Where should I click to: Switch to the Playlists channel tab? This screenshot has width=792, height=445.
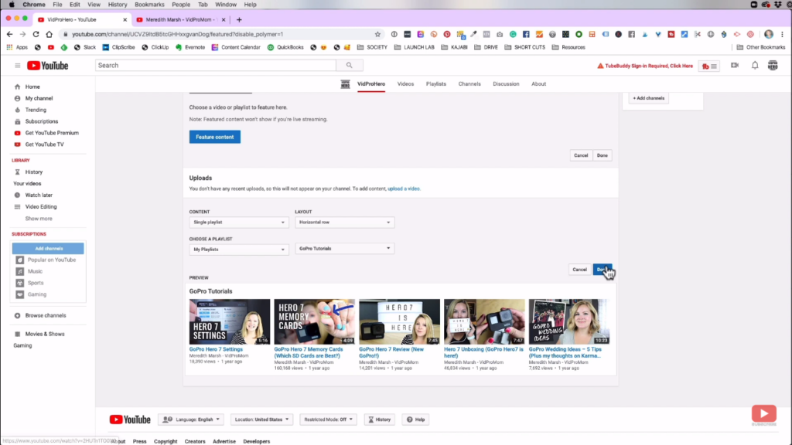[436, 84]
